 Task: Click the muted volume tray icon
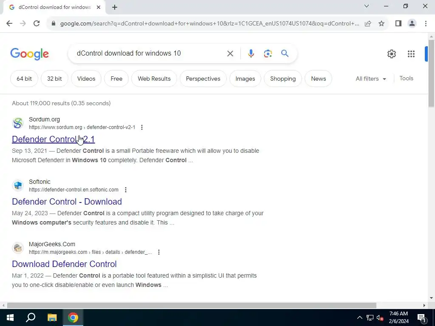click(380, 318)
